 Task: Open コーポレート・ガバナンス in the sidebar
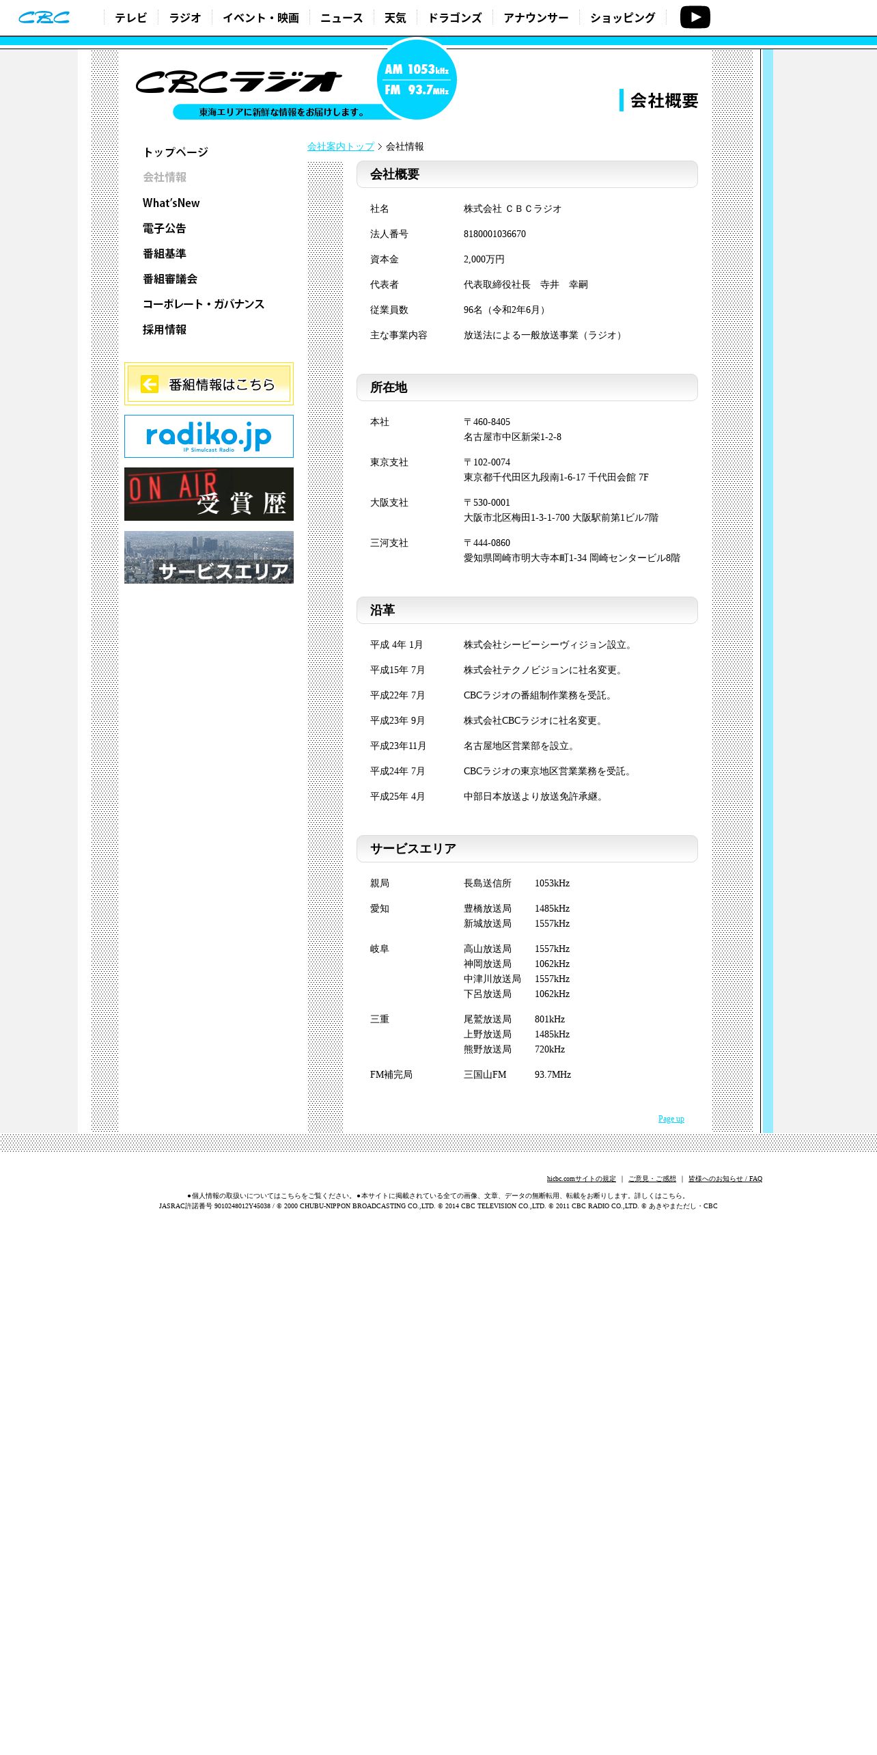204,304
